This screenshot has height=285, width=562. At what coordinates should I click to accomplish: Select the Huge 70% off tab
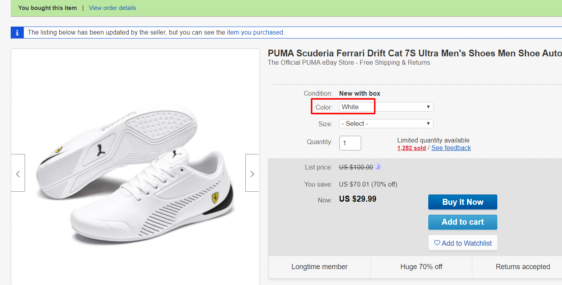tap(421, 267)
